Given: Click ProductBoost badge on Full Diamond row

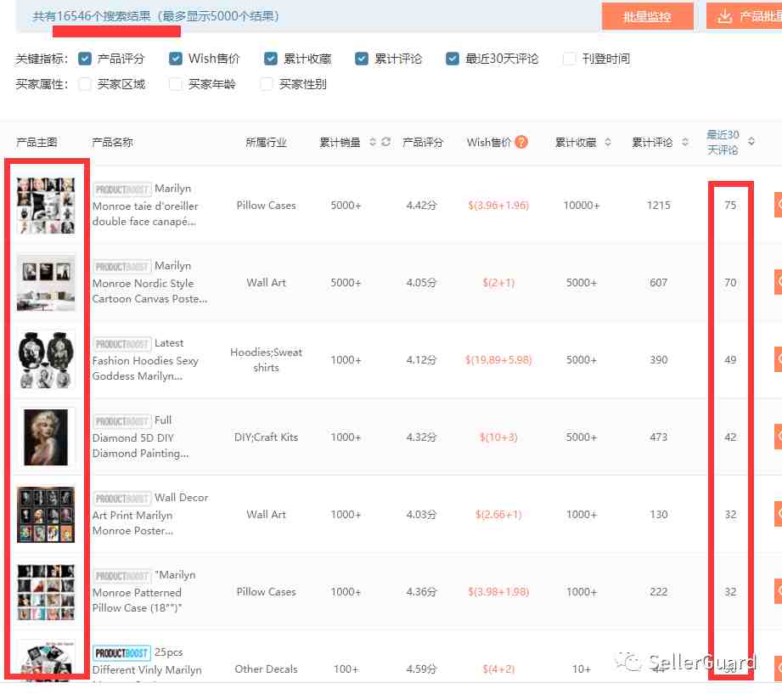Looking at the screenshot, I should coord(121,421).
